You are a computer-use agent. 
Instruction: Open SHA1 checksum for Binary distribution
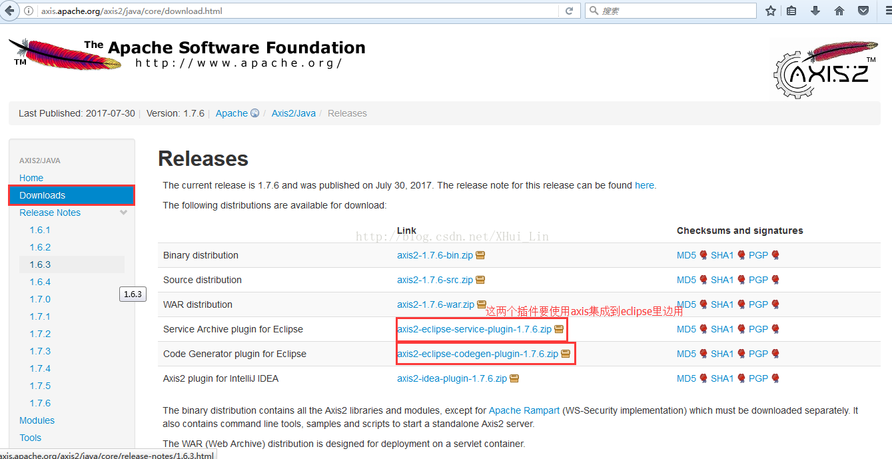[x=722, y=255]
